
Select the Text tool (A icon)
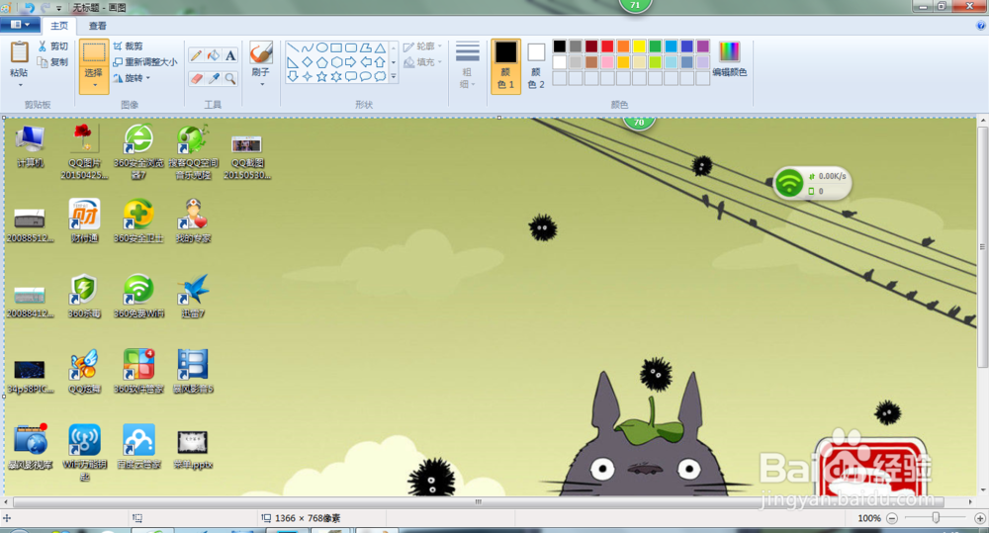(x=230, y=55)
